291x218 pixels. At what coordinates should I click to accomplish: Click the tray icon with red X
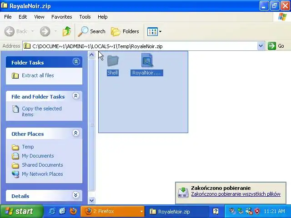[x=249, y=211]
